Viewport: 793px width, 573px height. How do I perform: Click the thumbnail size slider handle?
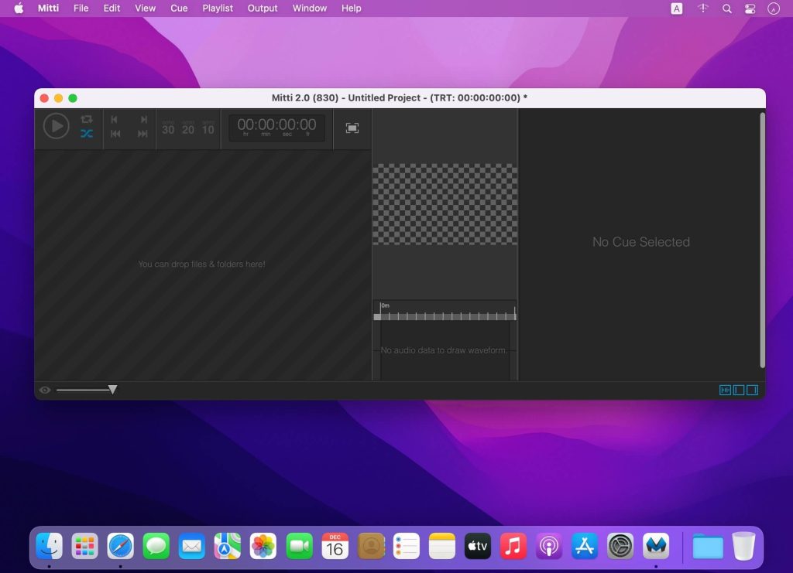[112, 390]
